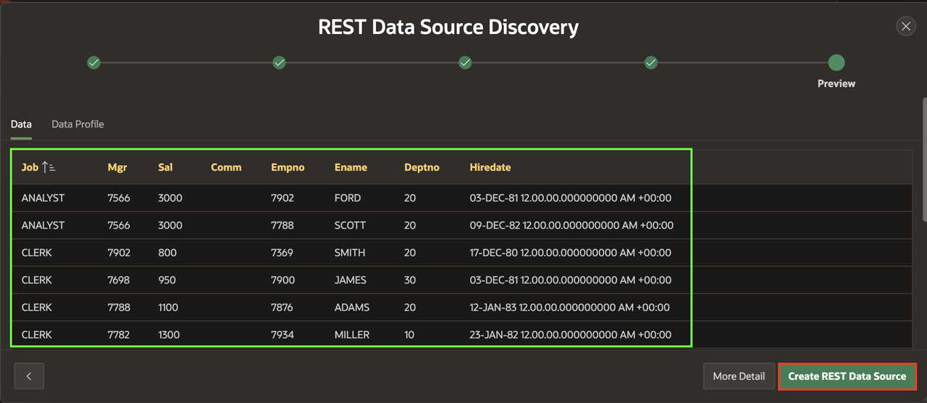The height and width of the screenshot is (403, 927).
Task: Close the REST Data Source Discovery dialog
Action: 905,27
